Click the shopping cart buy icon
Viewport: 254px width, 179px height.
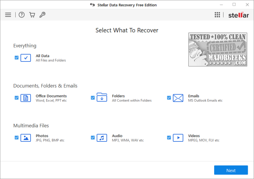(32, 15)
